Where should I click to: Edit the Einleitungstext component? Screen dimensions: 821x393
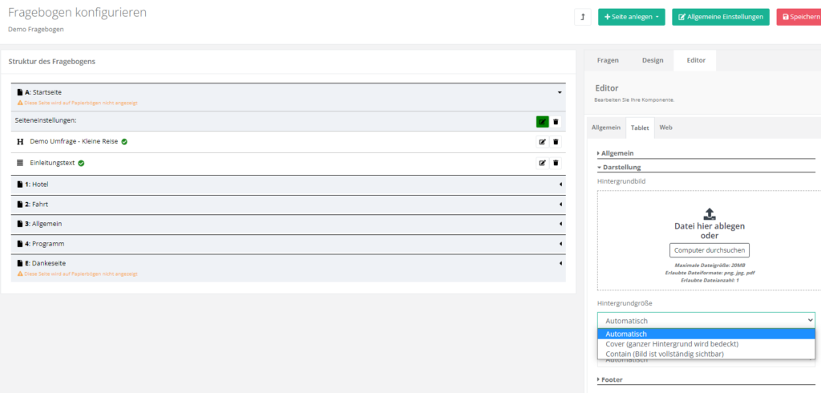coord(543,163)
